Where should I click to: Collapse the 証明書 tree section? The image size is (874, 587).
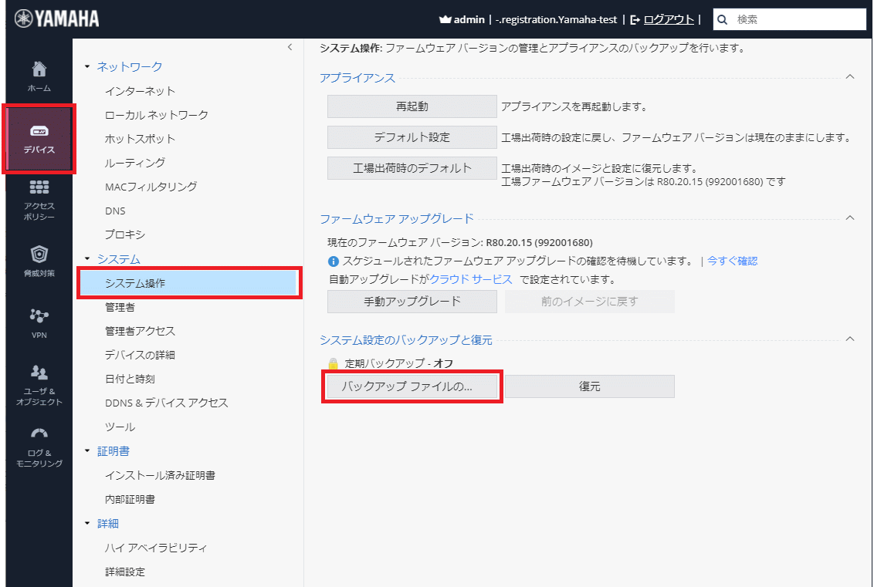click(88, 451)
